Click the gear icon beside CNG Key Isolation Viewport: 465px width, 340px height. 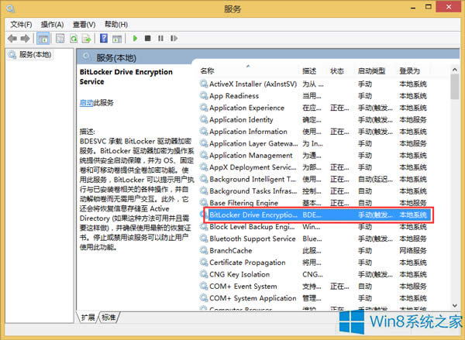pyautogui.click(x=204, y=274)
